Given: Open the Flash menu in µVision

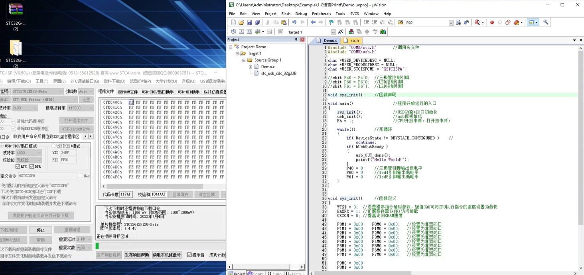Looking at the screenshot, I should 286,14.
